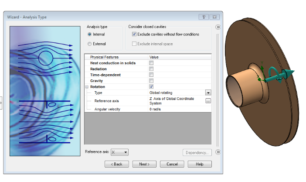Screen dimensions: 306x182
Task: Click the lower double-chevron navigator button
Action: [x=218, y=152]
